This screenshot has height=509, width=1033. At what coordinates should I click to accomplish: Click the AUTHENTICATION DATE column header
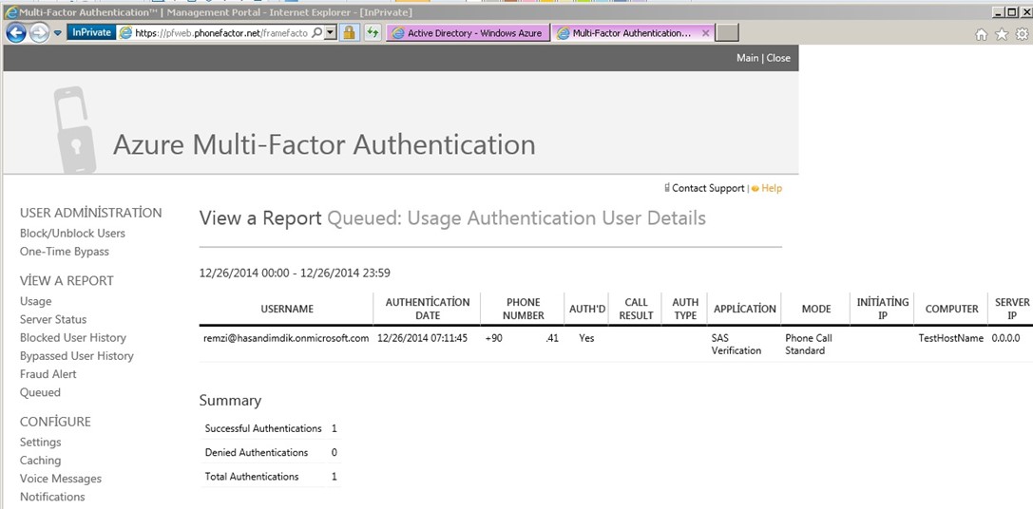[428, 309]
